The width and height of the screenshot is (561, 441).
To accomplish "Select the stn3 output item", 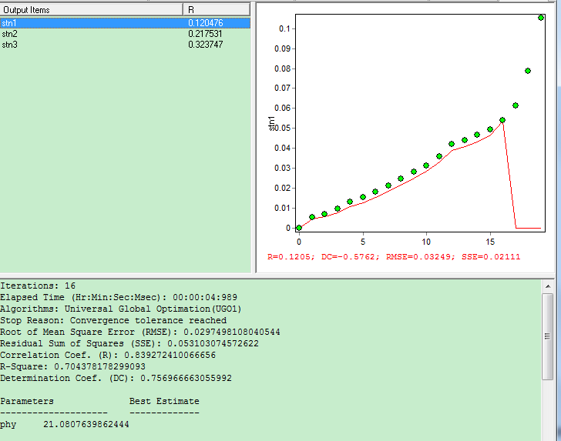I will coord(11,45).
